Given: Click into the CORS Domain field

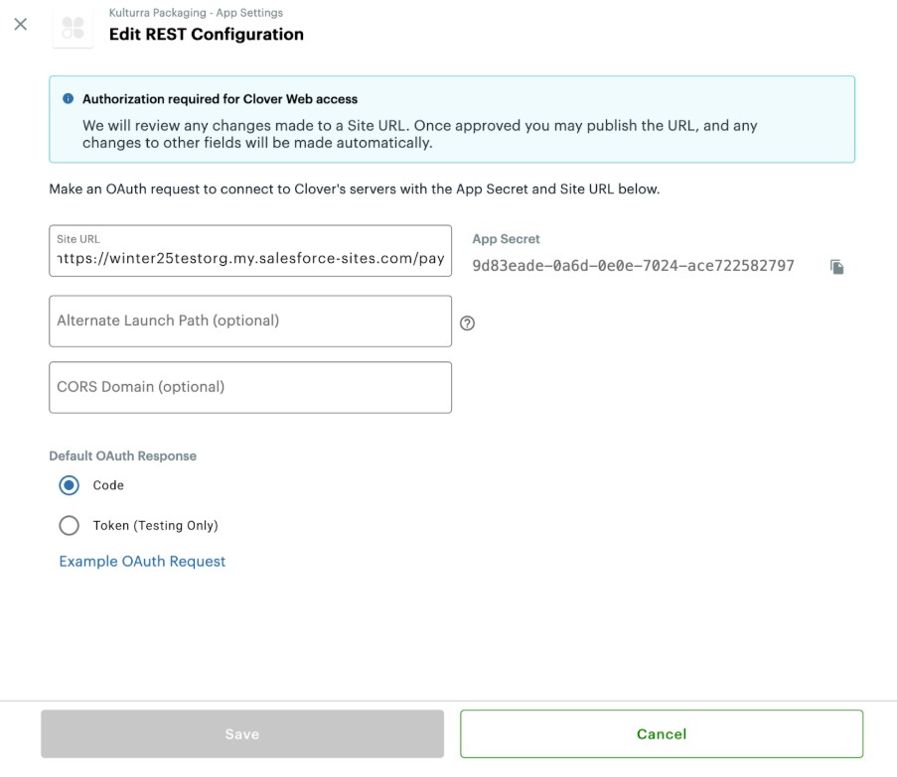Looking at the screenshot, I should [x=250, y=387].
